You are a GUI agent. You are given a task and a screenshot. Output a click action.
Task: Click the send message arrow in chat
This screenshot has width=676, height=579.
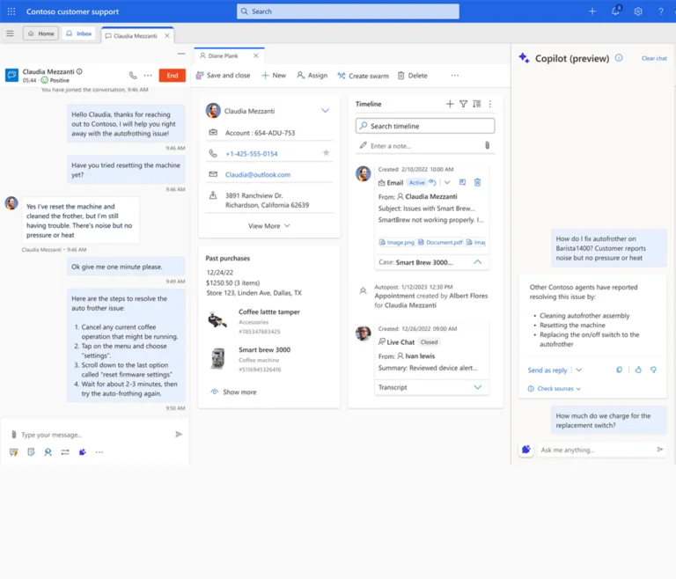point(179,434)
